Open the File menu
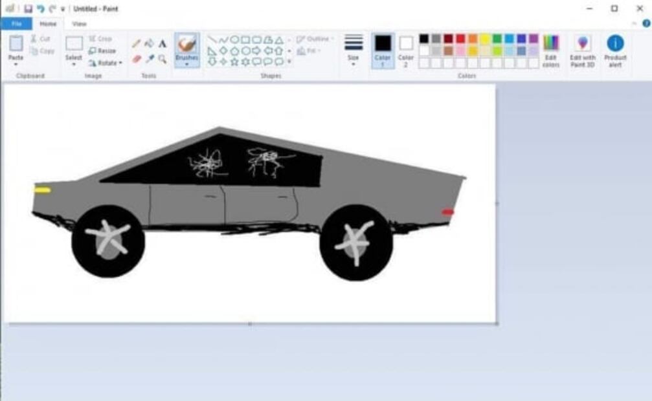Screen dimensions: 652x401 16,24
